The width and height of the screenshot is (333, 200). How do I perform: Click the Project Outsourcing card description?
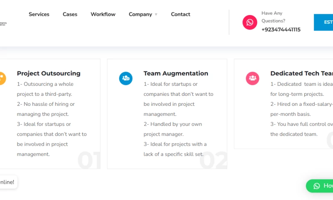coord(52,119)
